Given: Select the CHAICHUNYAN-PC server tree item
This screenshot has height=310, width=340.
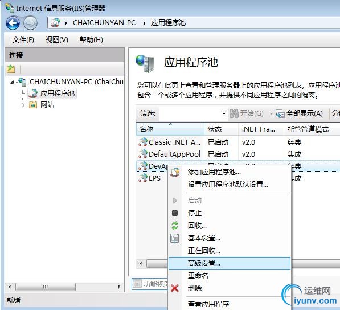Looking at the screenshot, I should (76, 82).
